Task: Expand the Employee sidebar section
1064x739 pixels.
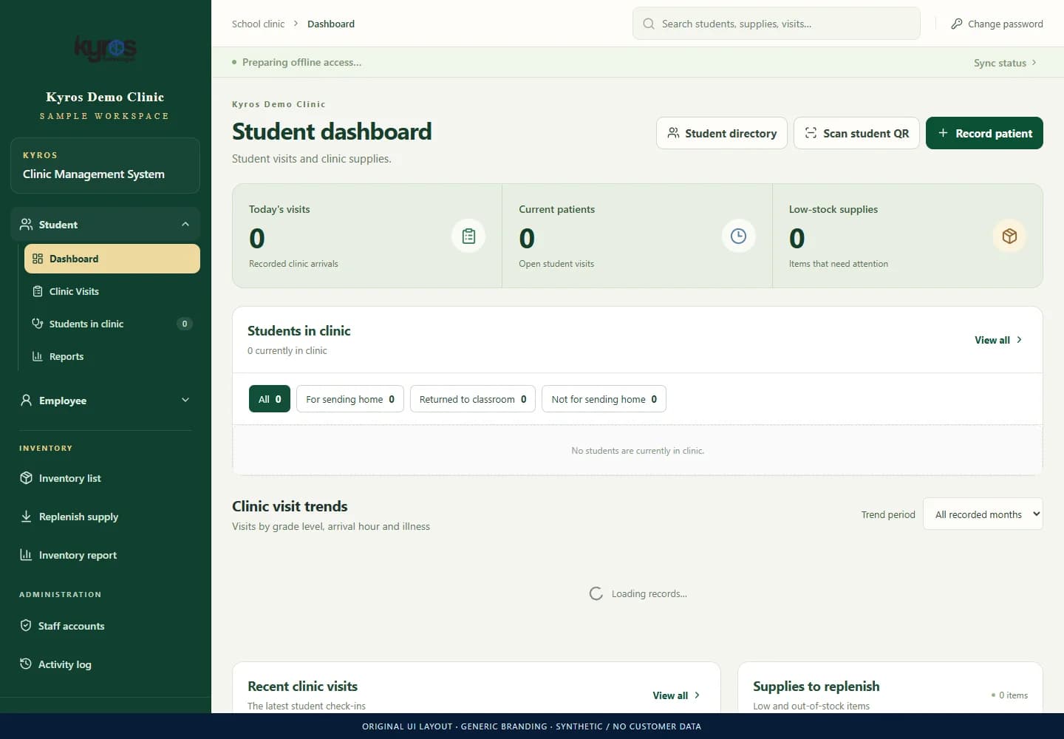Action: pos(106,401)
